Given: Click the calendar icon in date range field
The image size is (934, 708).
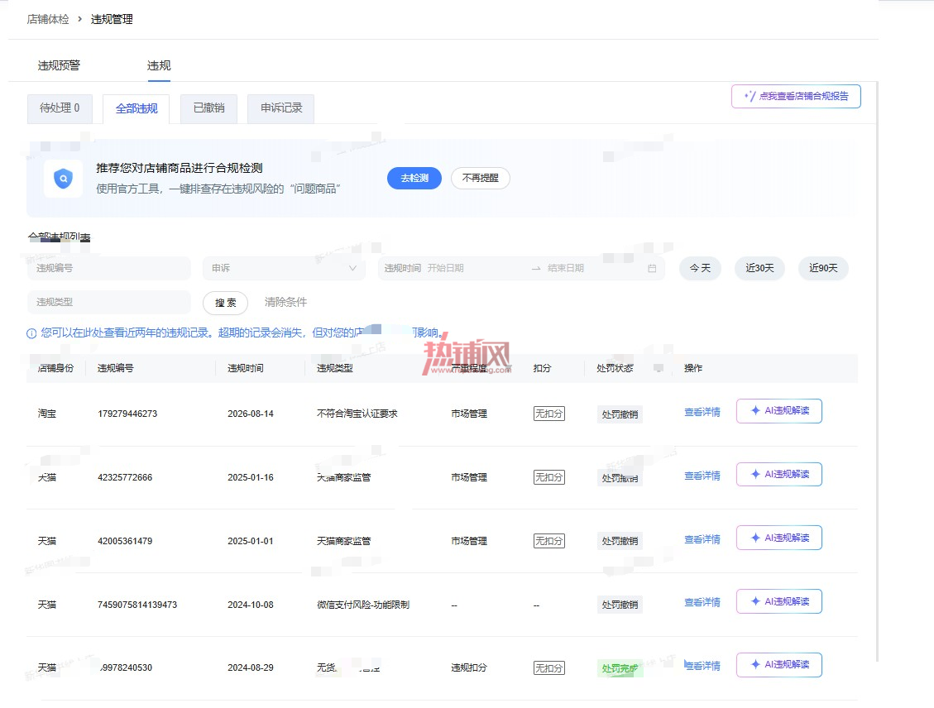Looking at the screenshot, I should (652, 269).
